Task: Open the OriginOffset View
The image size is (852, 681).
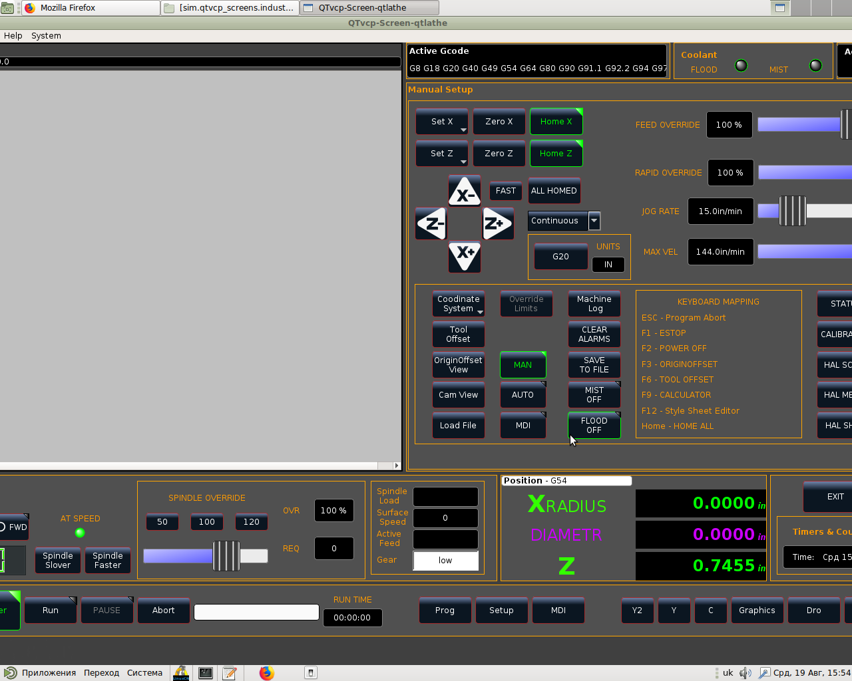Action: 459,365
